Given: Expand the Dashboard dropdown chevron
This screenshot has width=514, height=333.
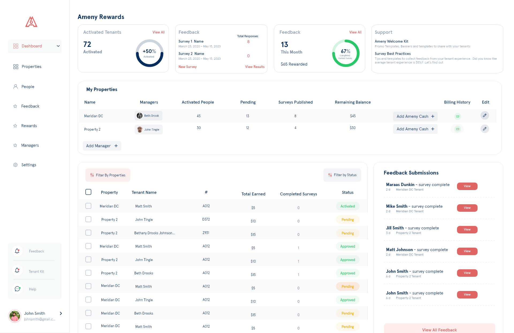Looking at the screenshot, I should pyautogui.click(x=58, y=46).
